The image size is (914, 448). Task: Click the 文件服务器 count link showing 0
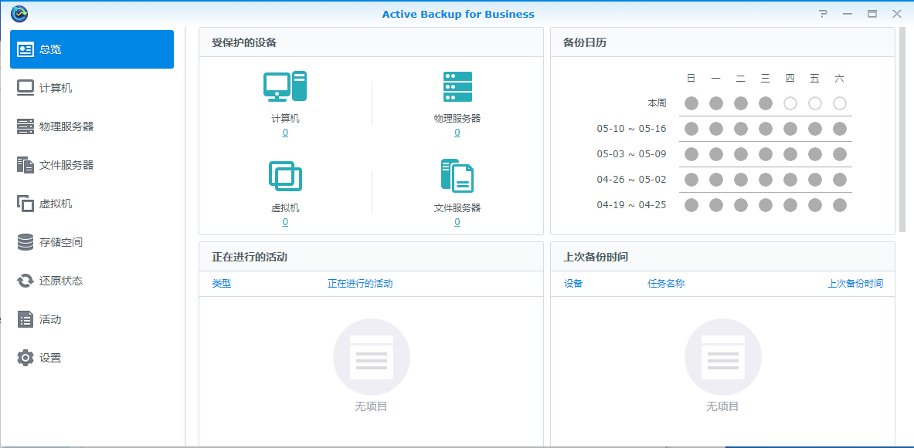457,221
